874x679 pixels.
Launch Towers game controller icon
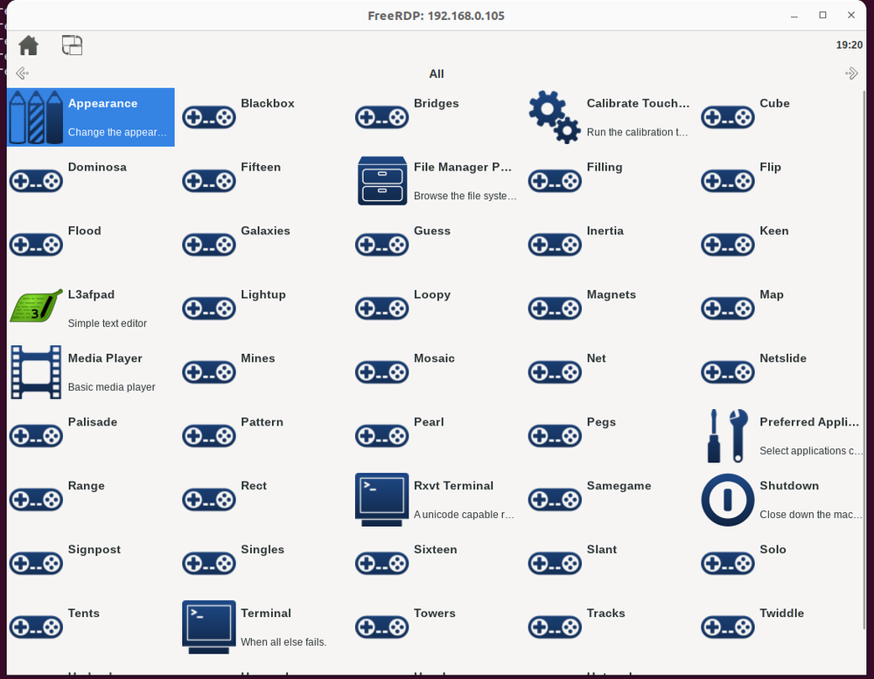pos(381,627)
